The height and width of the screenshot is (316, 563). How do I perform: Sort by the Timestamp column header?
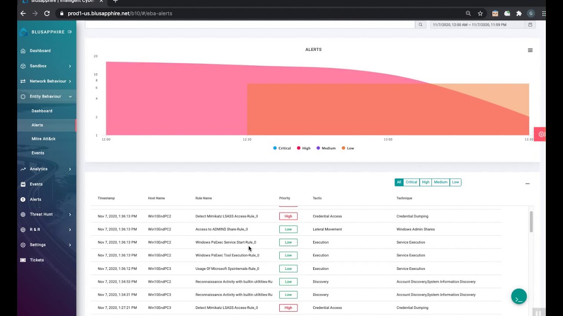(106, 198)
